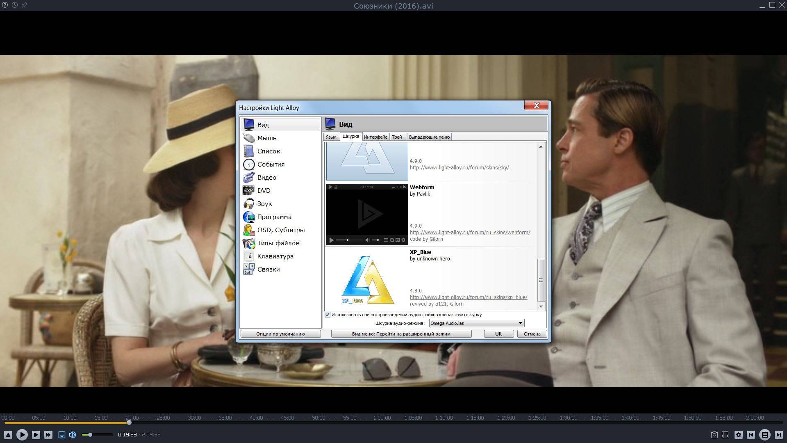Select the sky skin thumbnail at top
Viewport: 787px width, 443px height.
coord(367,161)
